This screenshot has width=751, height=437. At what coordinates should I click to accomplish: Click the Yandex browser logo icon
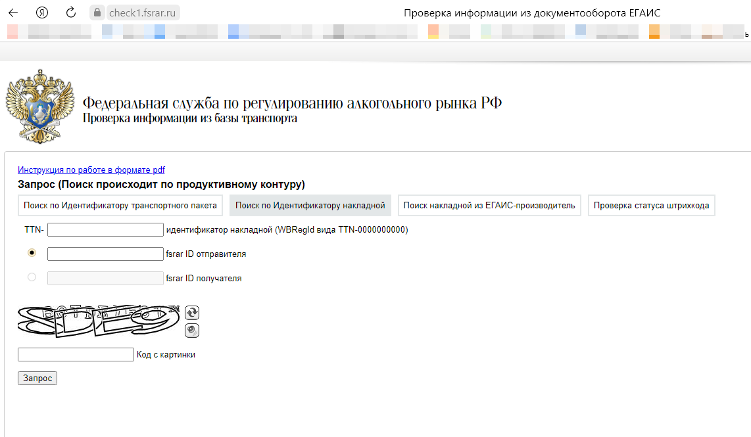(41, 11)
